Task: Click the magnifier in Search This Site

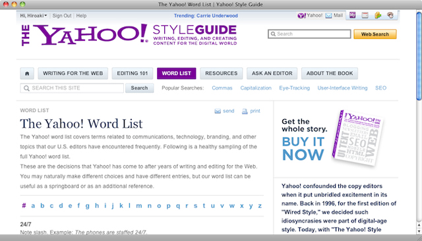Action: coord(26,88)
